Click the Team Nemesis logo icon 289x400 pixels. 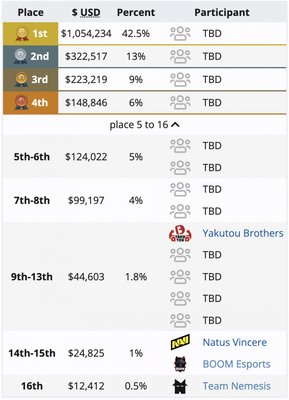click(x=180, y=386)
